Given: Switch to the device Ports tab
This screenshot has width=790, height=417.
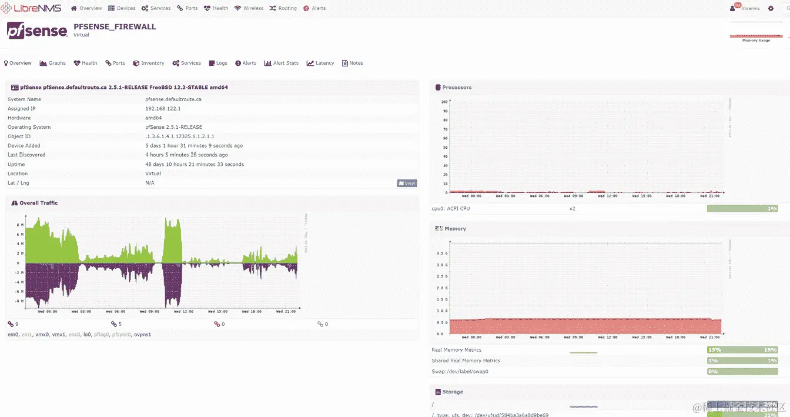Looking at the screenshot, I should [115, 63].
